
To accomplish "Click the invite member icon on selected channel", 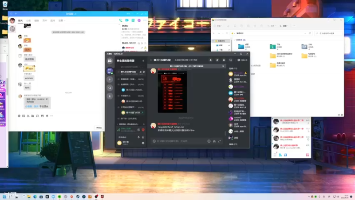I will coord(141,72).
